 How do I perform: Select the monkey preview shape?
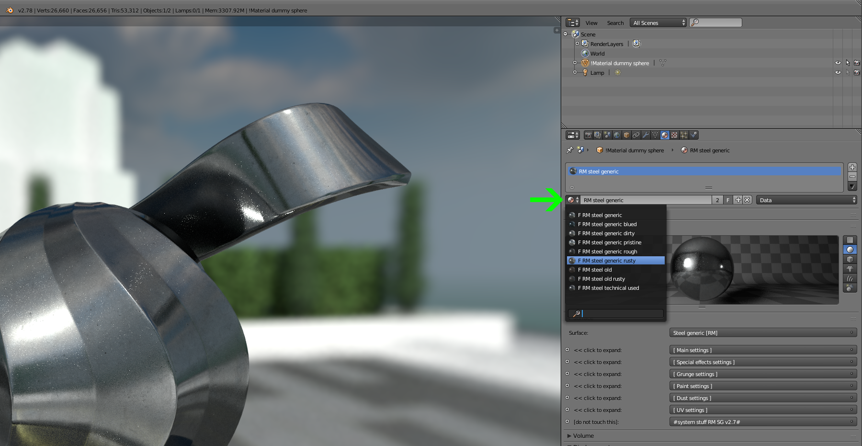click(x=850, y=269)
